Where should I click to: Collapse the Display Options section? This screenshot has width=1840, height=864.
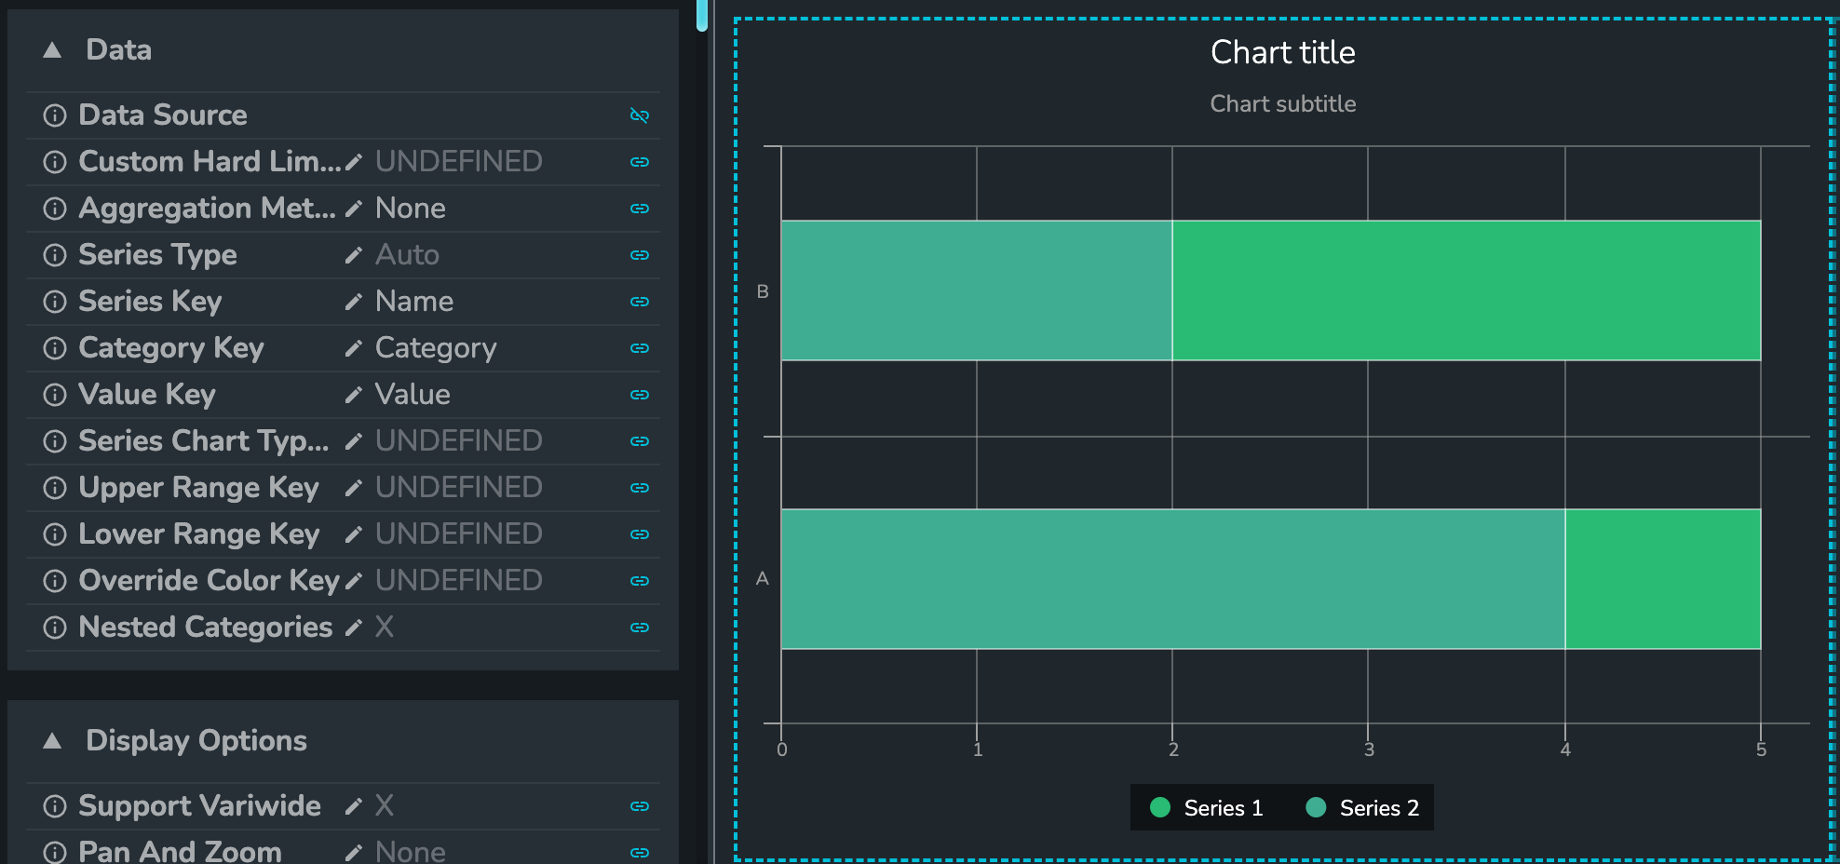pos(52,741)
